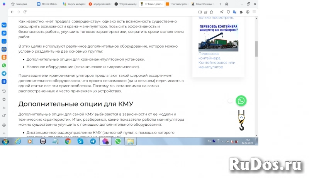This screenshot has width=309, height=178.
Task: Go back to the previous page
Action: click(x=12, y=12)
